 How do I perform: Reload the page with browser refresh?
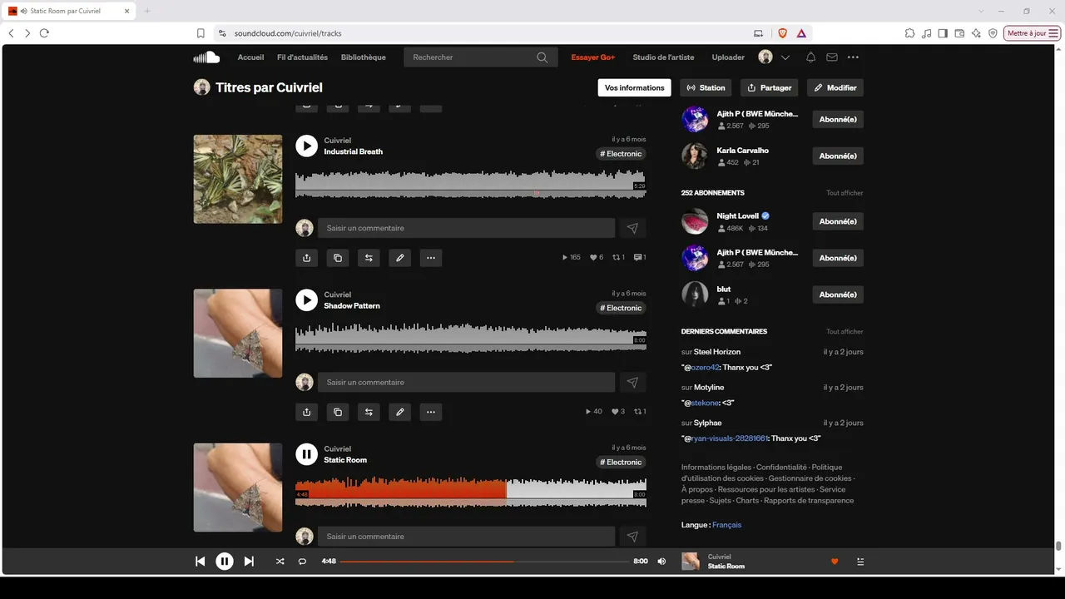click(44, 33)
